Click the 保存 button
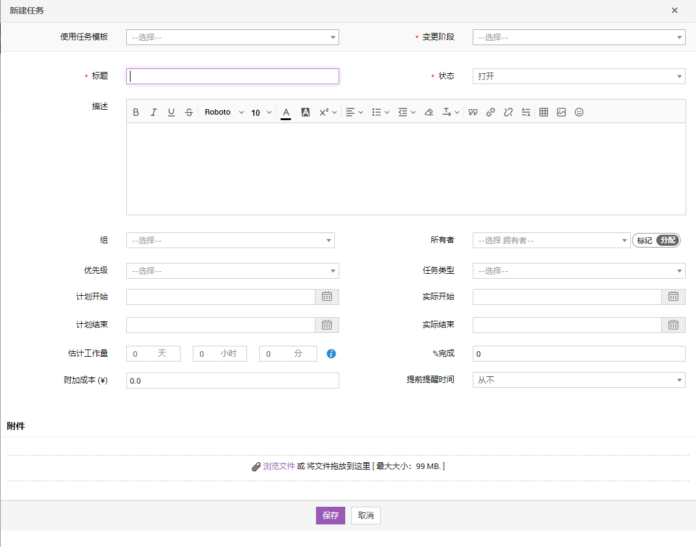696x547 pixels. [330, 515]
